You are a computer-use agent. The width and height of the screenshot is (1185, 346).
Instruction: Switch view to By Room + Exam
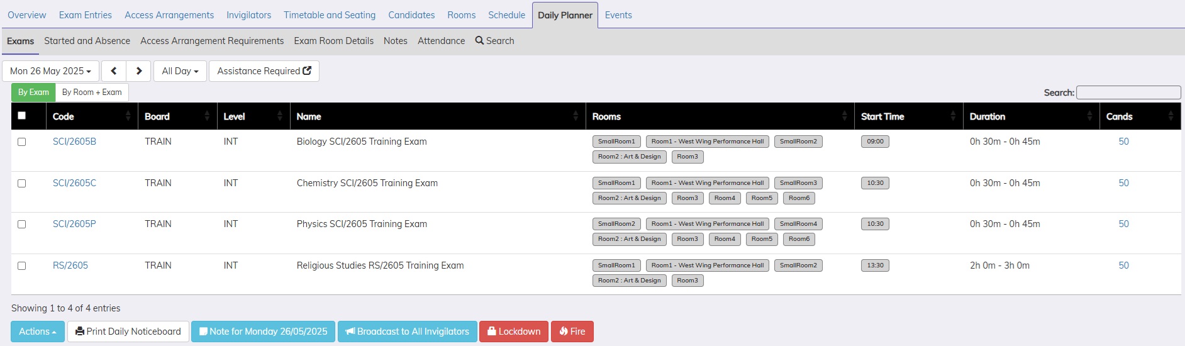point(92,92)
